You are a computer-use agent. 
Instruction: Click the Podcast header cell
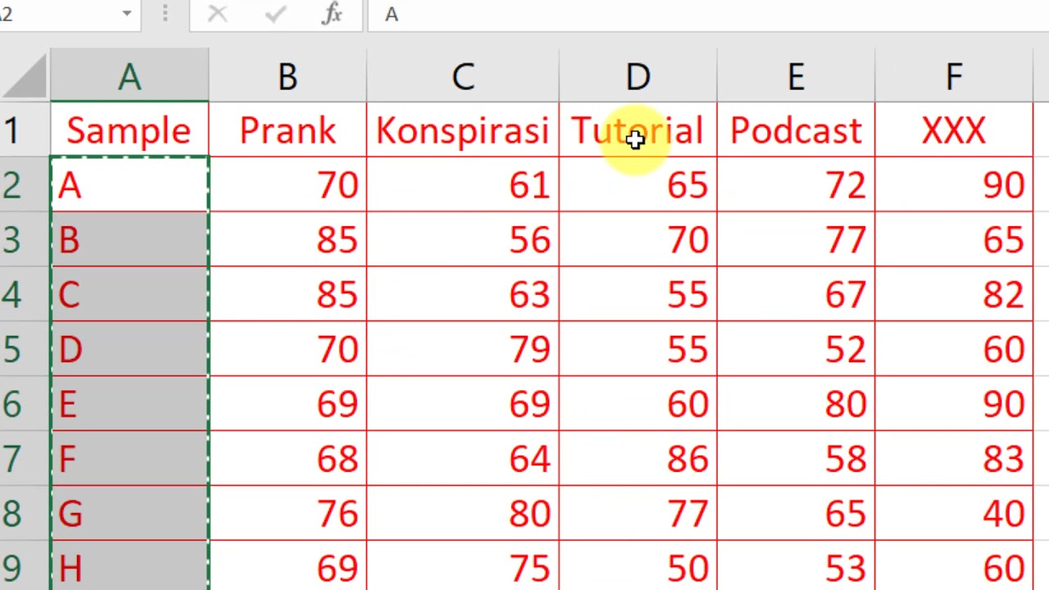[x=797, y=130]
